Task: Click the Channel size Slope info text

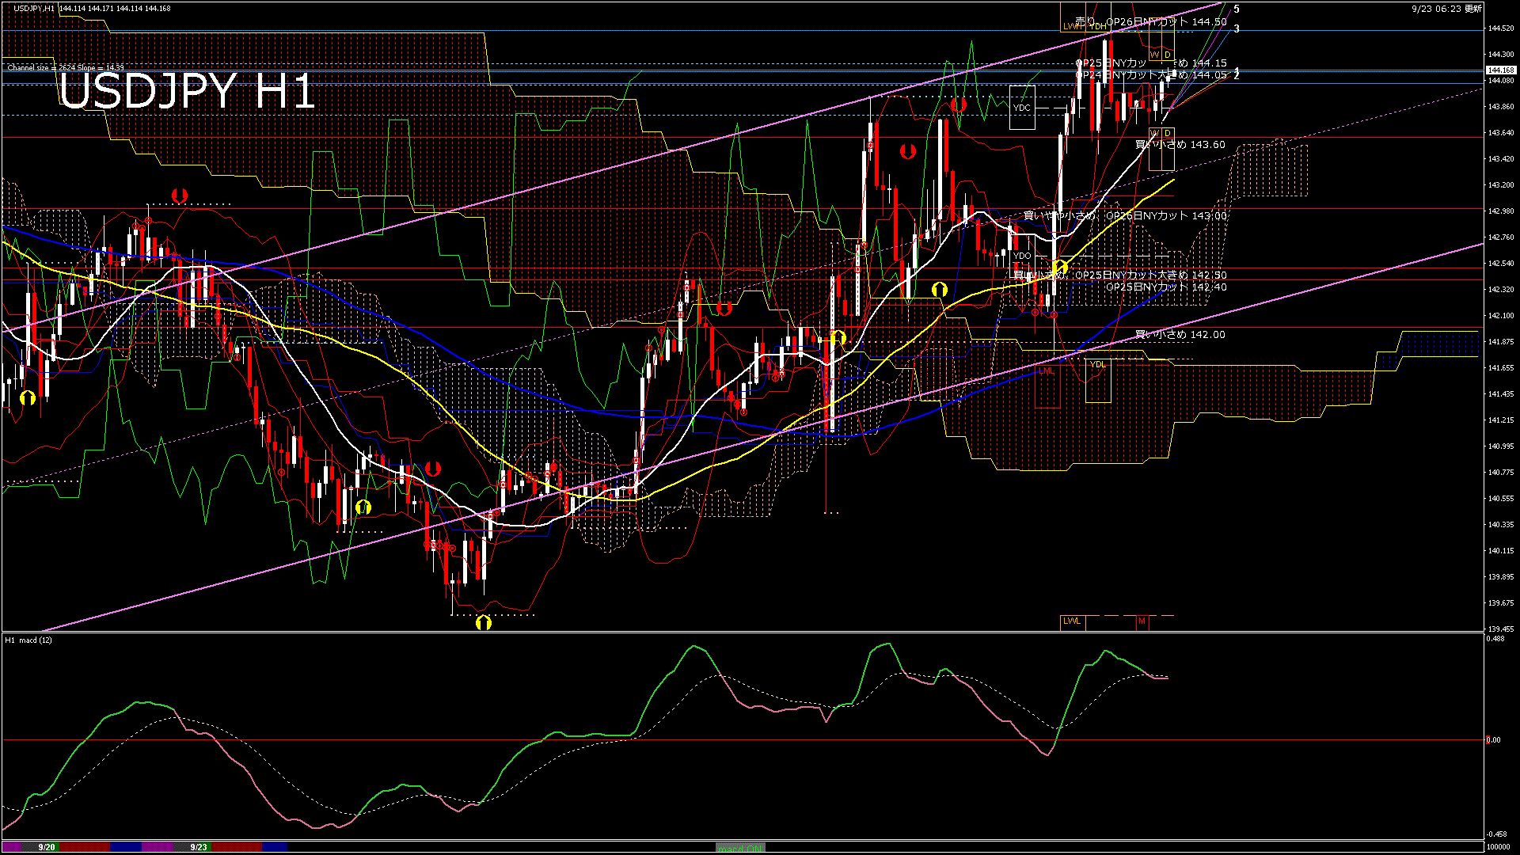Action: (66, 67)
